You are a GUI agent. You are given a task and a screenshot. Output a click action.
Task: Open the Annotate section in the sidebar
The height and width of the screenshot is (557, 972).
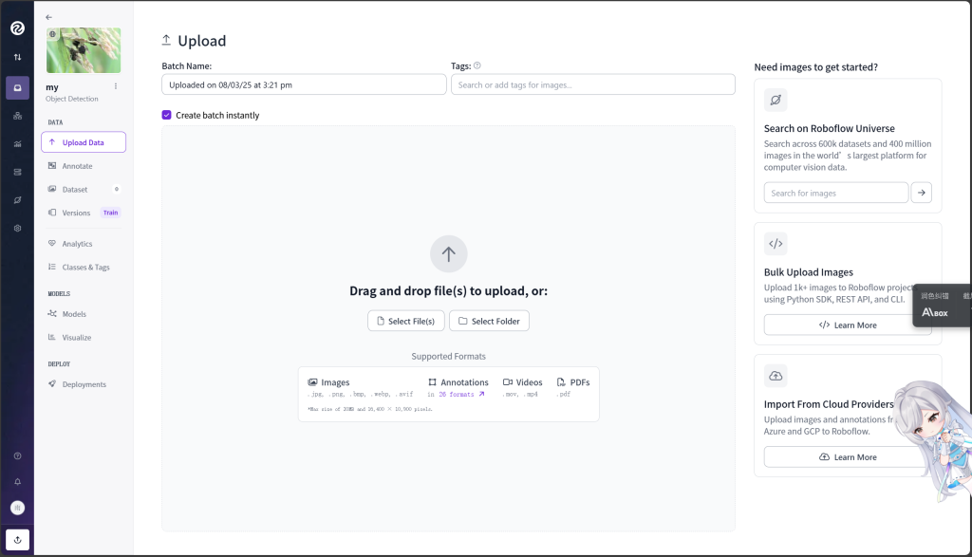click(77, 166)
